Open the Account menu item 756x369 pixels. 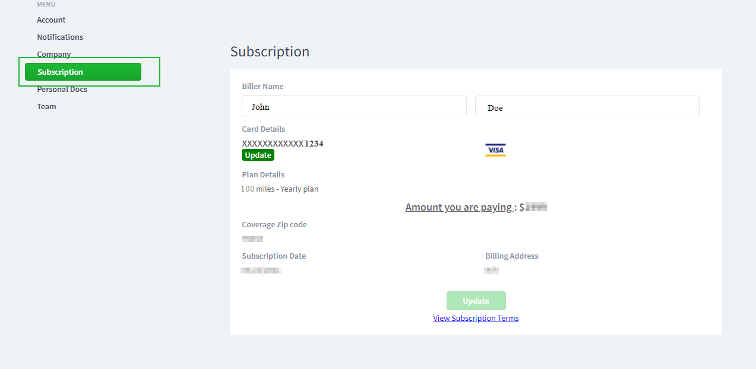[51, 20]
